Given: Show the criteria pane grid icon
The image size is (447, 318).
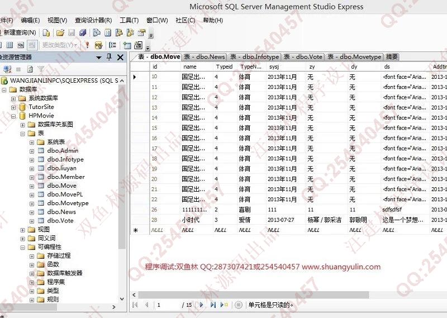Looking at the screenshot, I should coord(9,45).
